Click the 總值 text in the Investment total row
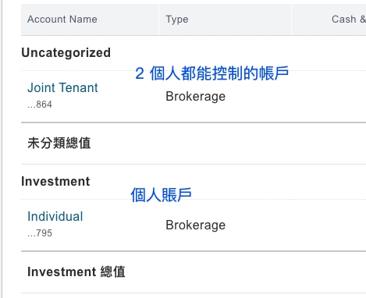This screenshot has width=366, height=298. pos(112,271)
